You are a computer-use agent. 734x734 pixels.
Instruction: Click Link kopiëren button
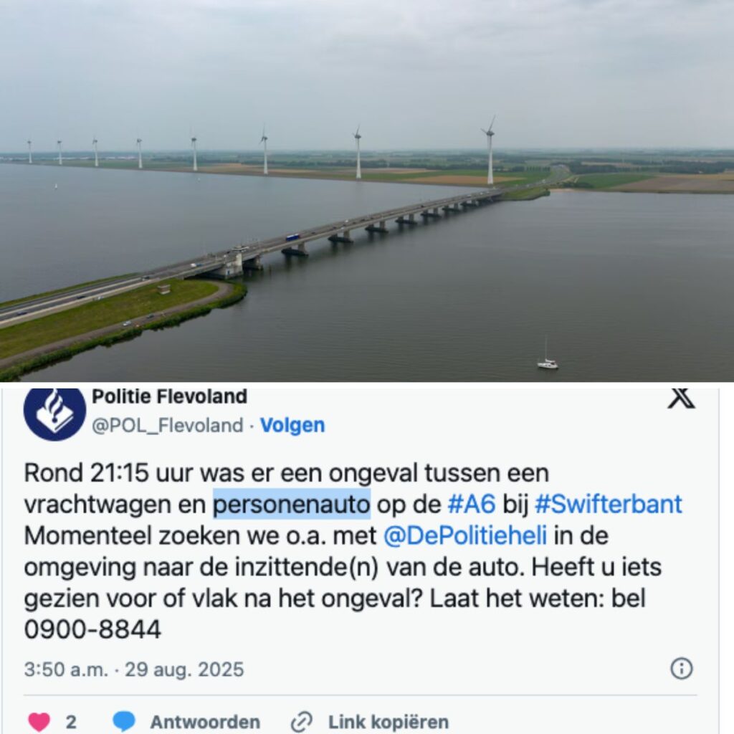pyautogui.click(x=389, y=722)
